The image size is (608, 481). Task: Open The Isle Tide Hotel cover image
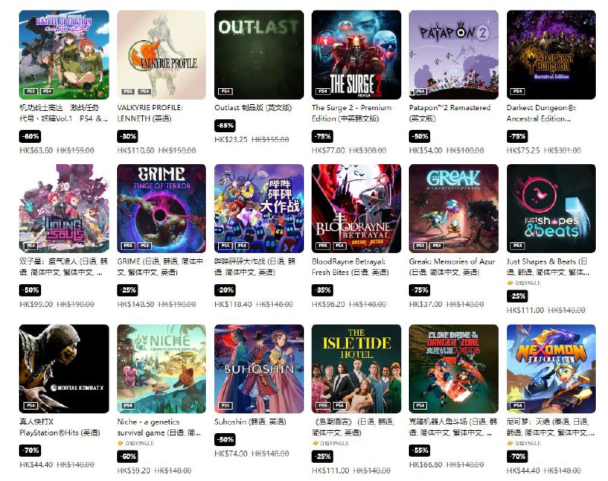pos(356,369)
